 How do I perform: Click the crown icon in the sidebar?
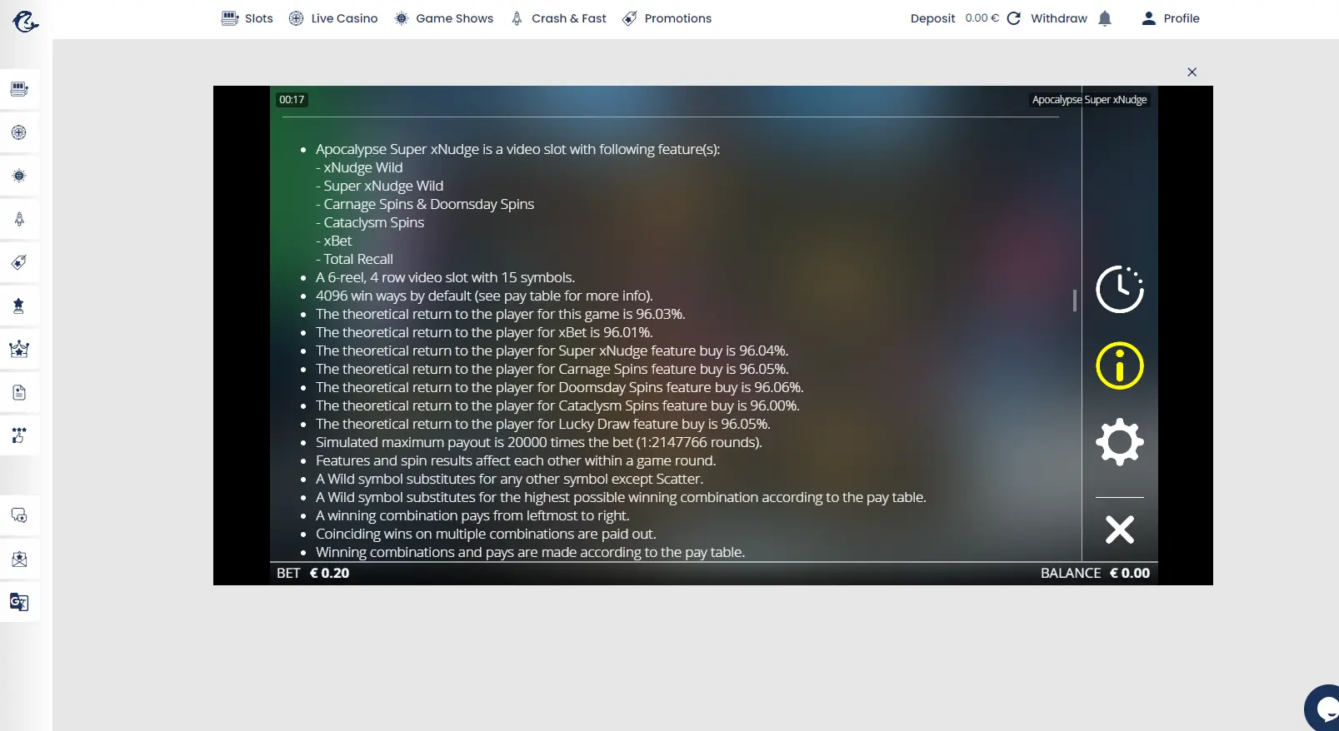(x=19, y=349)
